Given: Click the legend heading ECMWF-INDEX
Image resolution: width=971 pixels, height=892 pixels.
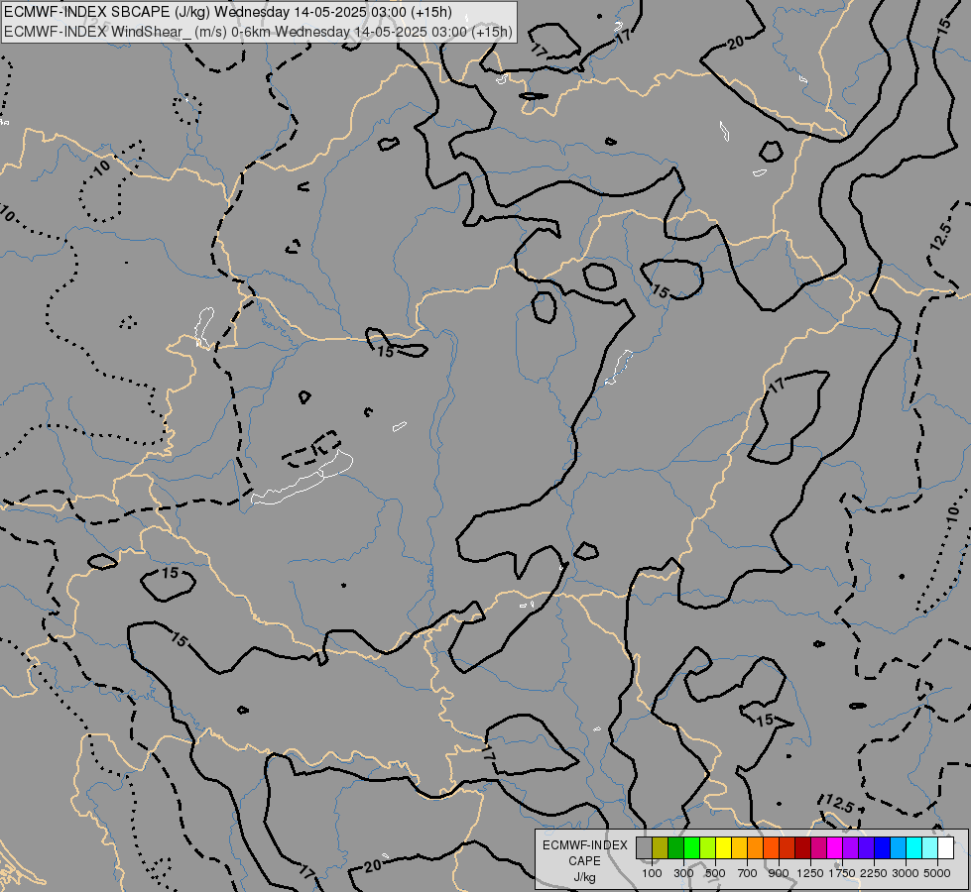Looking at the screenshot, I should click(585, 845).
